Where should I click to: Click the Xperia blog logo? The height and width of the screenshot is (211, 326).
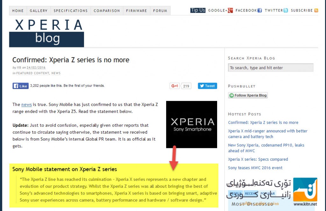[46, 32]
